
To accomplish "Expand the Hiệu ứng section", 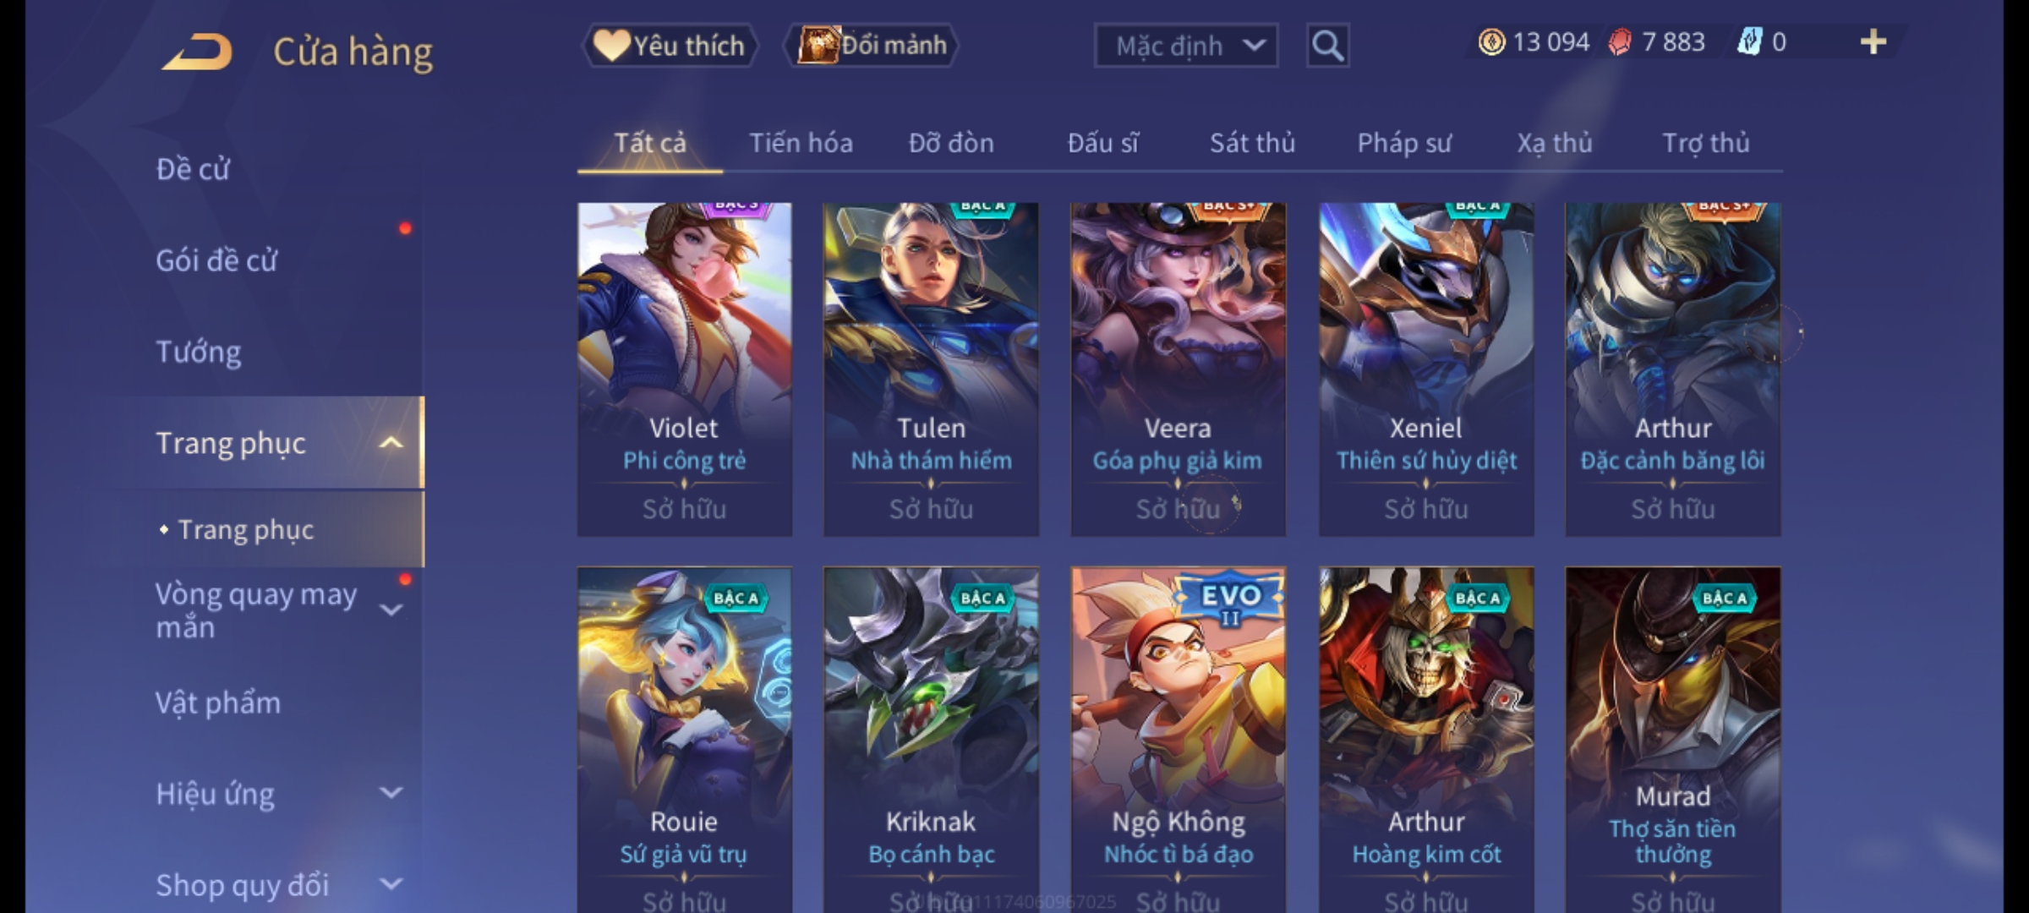I will 391,793.
